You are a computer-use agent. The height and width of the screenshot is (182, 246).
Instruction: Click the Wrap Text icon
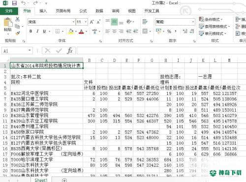tap(145, 22)
